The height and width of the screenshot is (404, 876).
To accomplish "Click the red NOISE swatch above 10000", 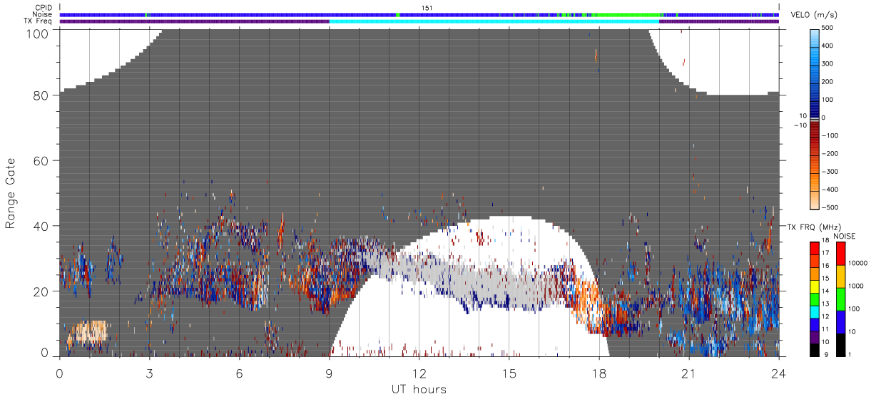I will [x=841, y=254].
